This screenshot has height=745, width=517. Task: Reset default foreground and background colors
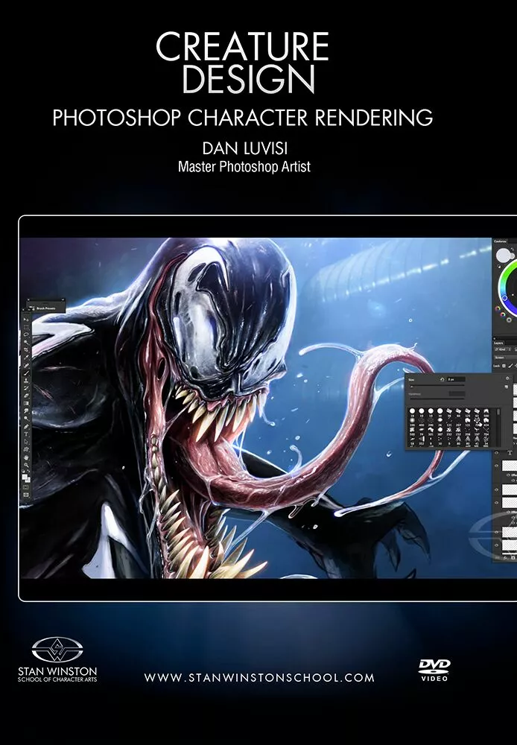[23, 472]
